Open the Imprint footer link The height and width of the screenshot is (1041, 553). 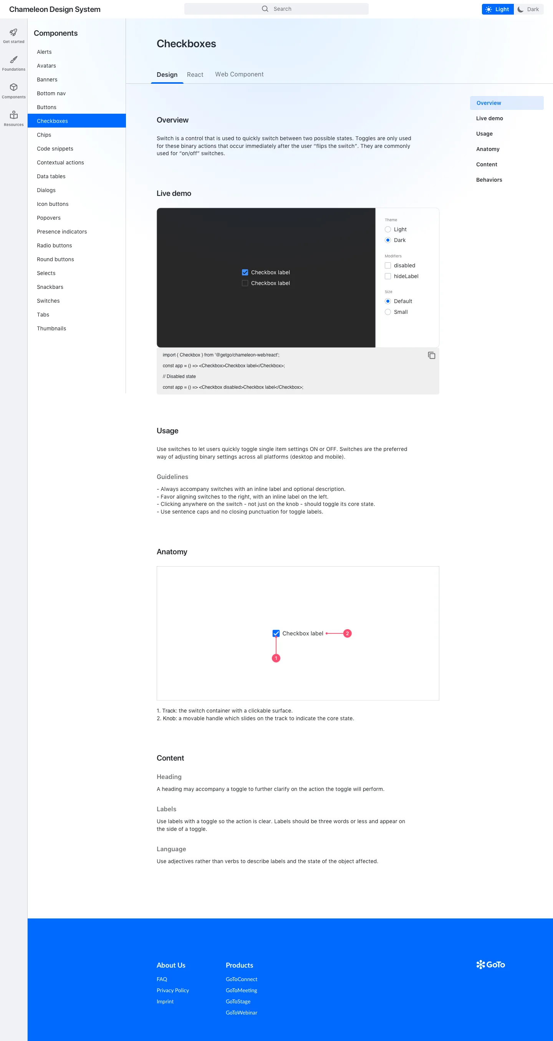pyautogui.click(x=165, y=1001)
